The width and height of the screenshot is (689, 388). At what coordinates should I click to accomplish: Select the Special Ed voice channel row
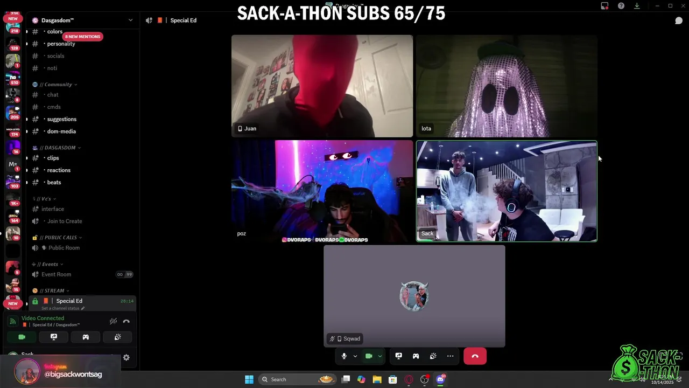click(82, 301)
